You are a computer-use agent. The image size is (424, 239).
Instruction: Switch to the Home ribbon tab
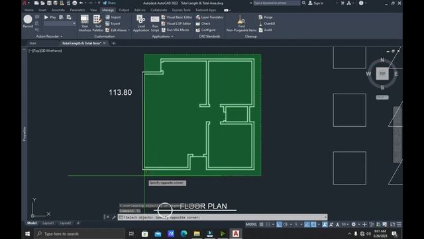29,10
